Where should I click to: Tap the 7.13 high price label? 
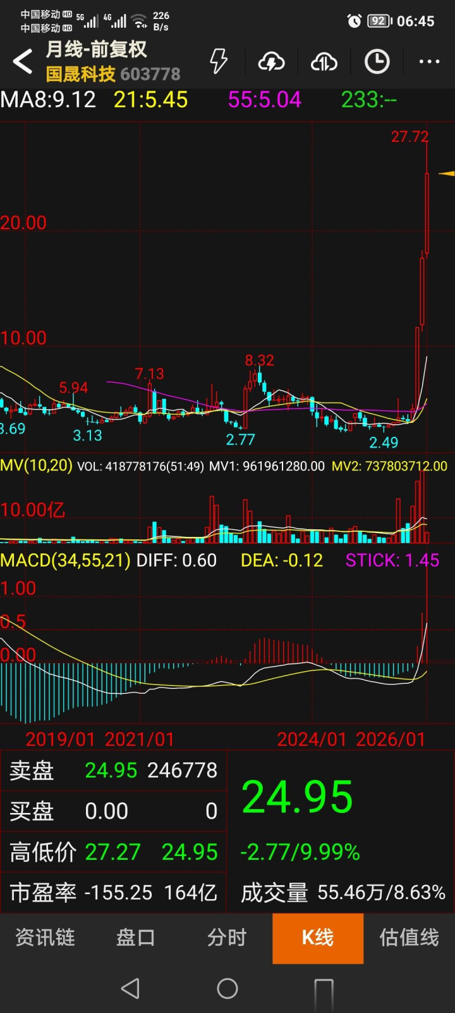pyautogui.click(x=149, y=374)
